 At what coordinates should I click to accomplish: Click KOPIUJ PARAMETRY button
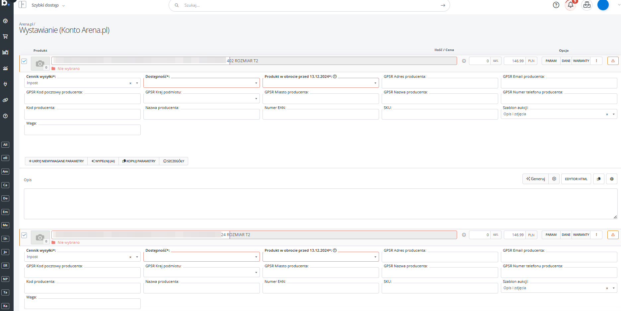(x=139, y=161)
